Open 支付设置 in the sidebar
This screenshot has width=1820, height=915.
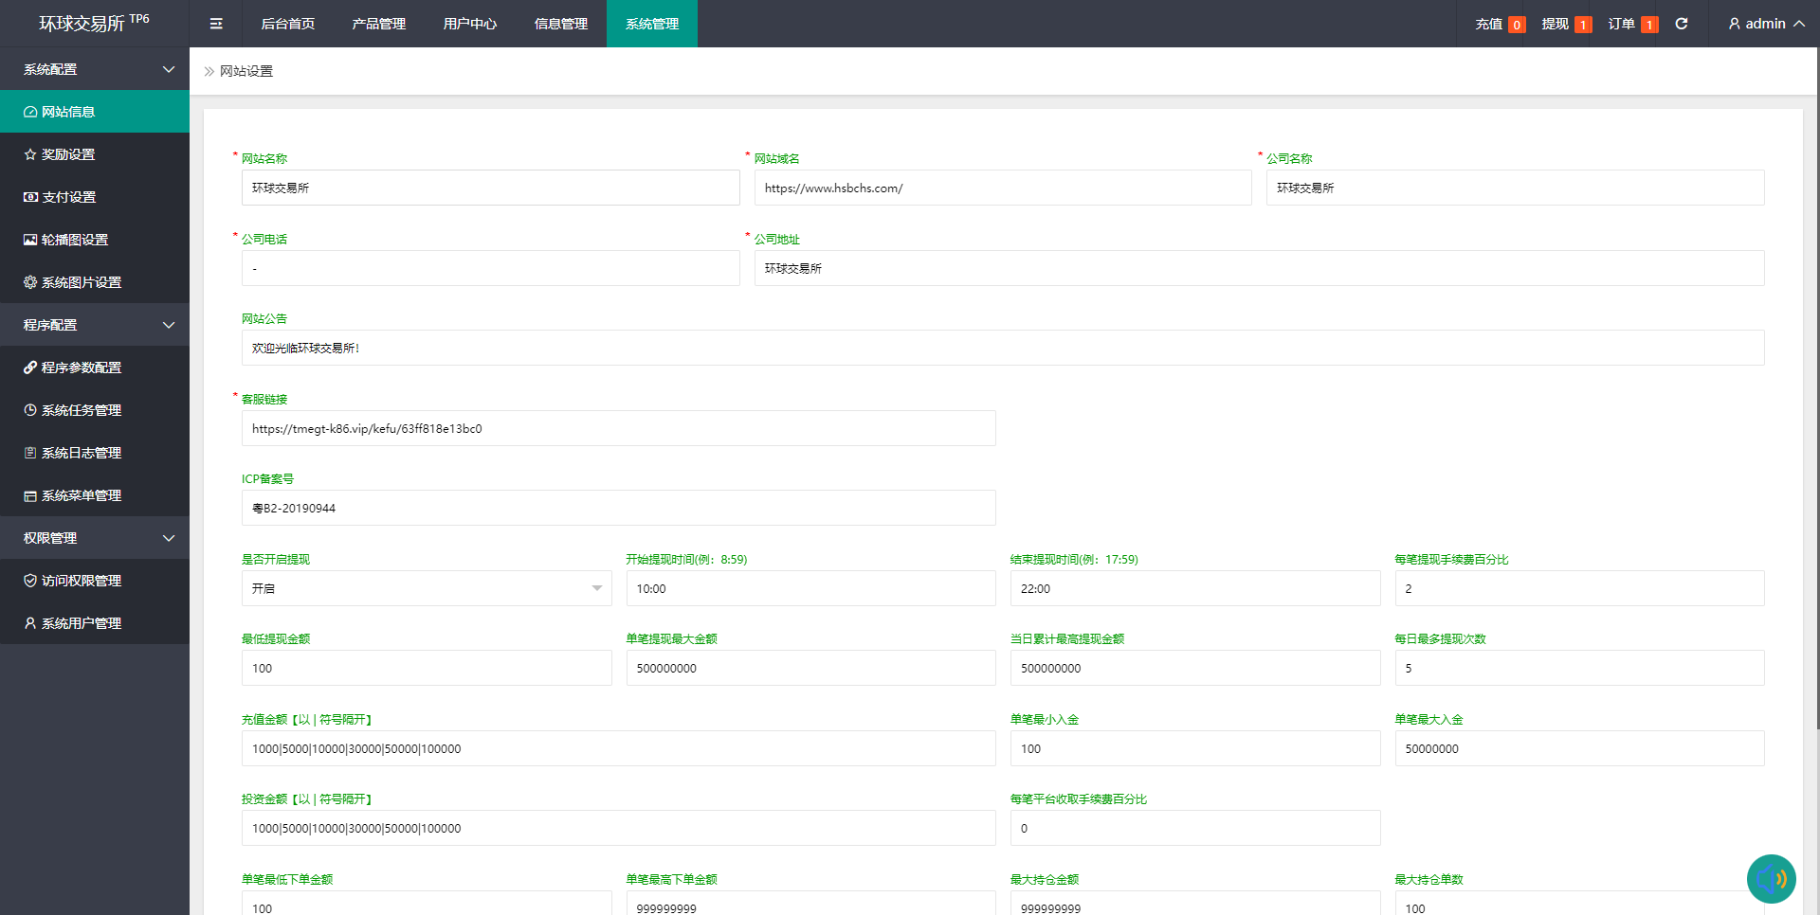click(x=68, y=197)
